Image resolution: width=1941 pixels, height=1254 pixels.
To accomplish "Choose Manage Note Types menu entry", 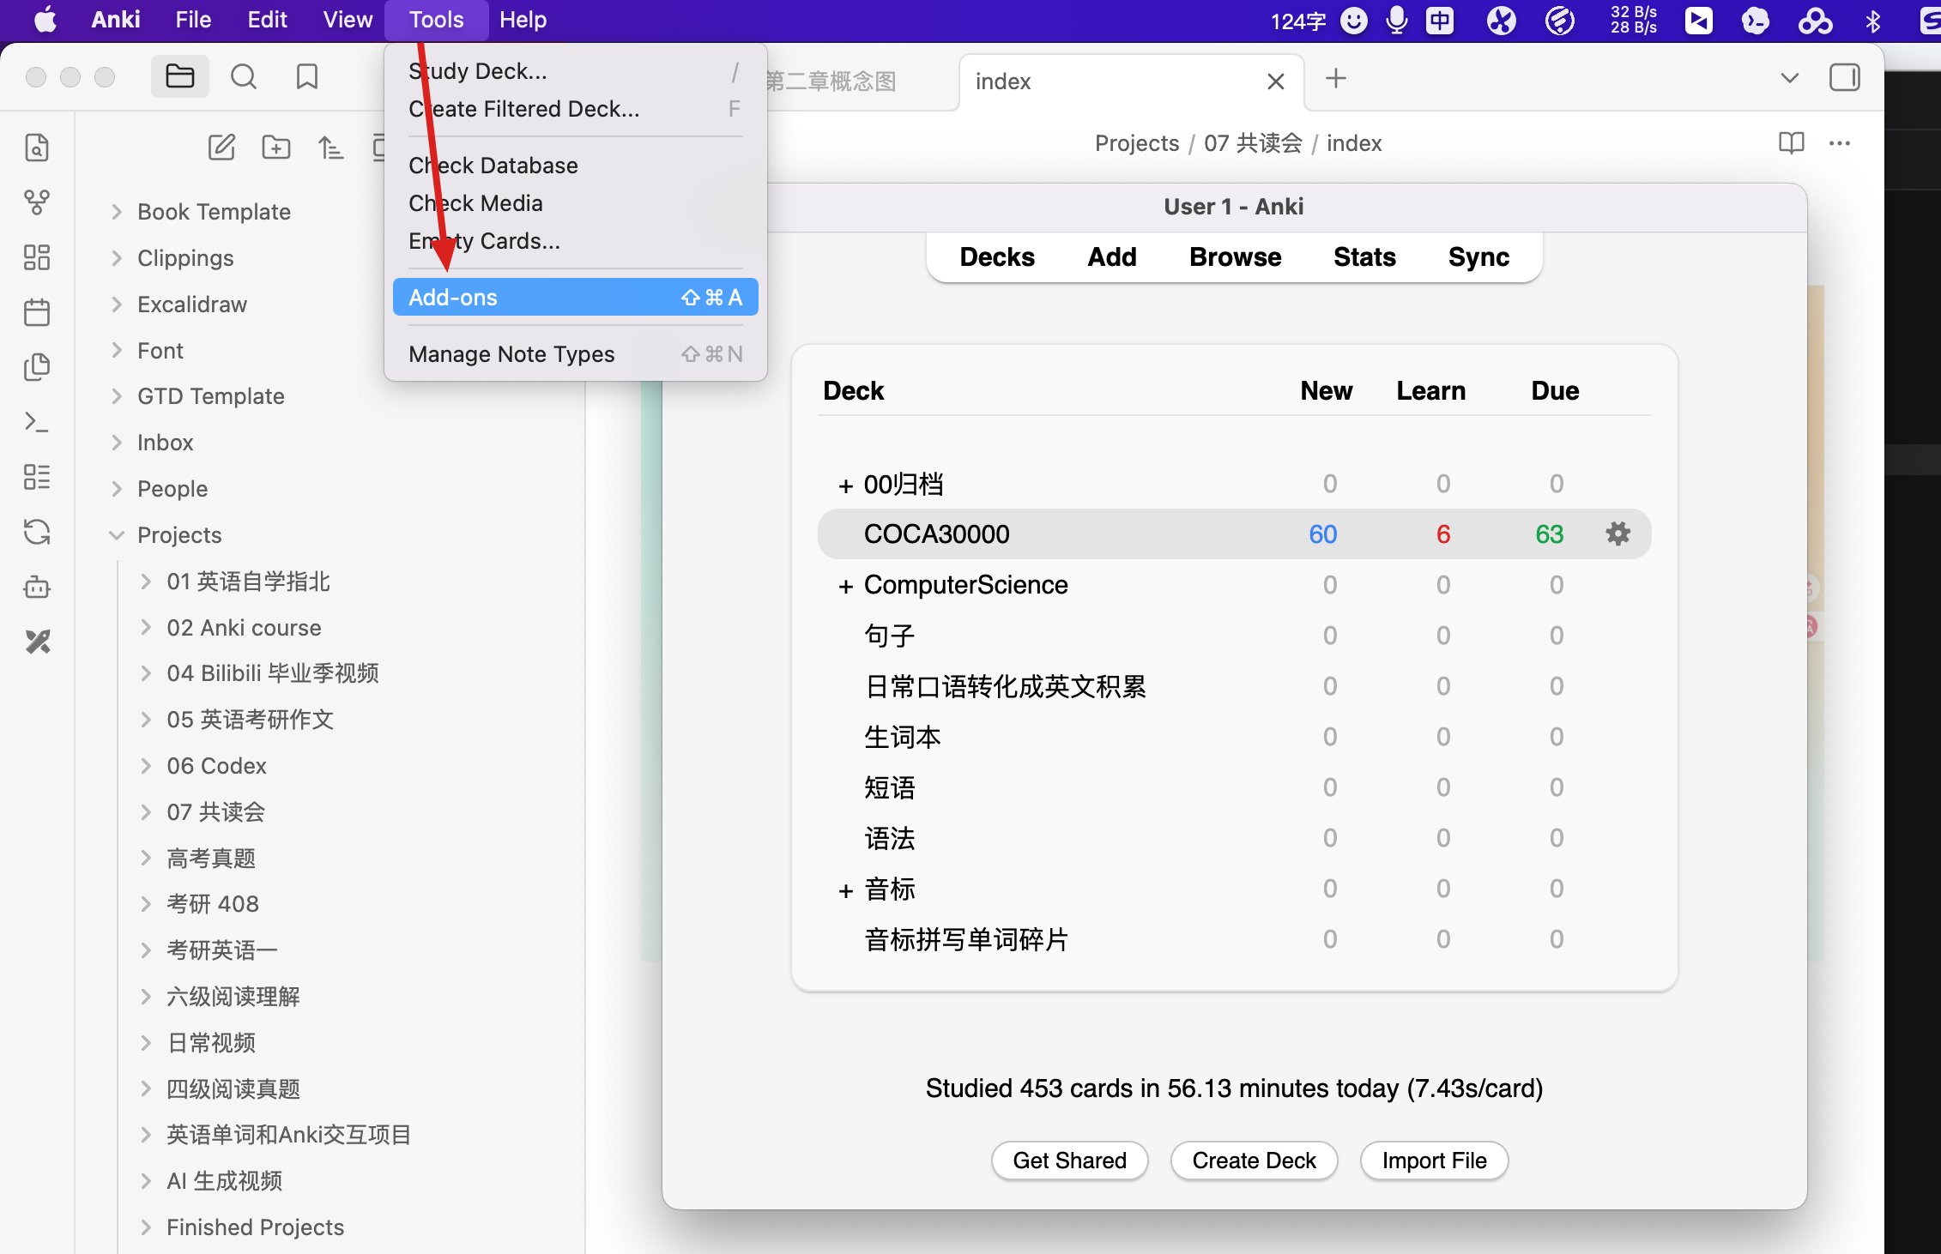I will [575, 354].
